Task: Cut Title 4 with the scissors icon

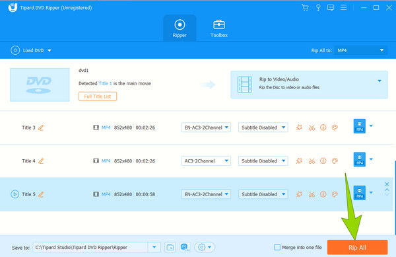Action: tap(312, 161)
